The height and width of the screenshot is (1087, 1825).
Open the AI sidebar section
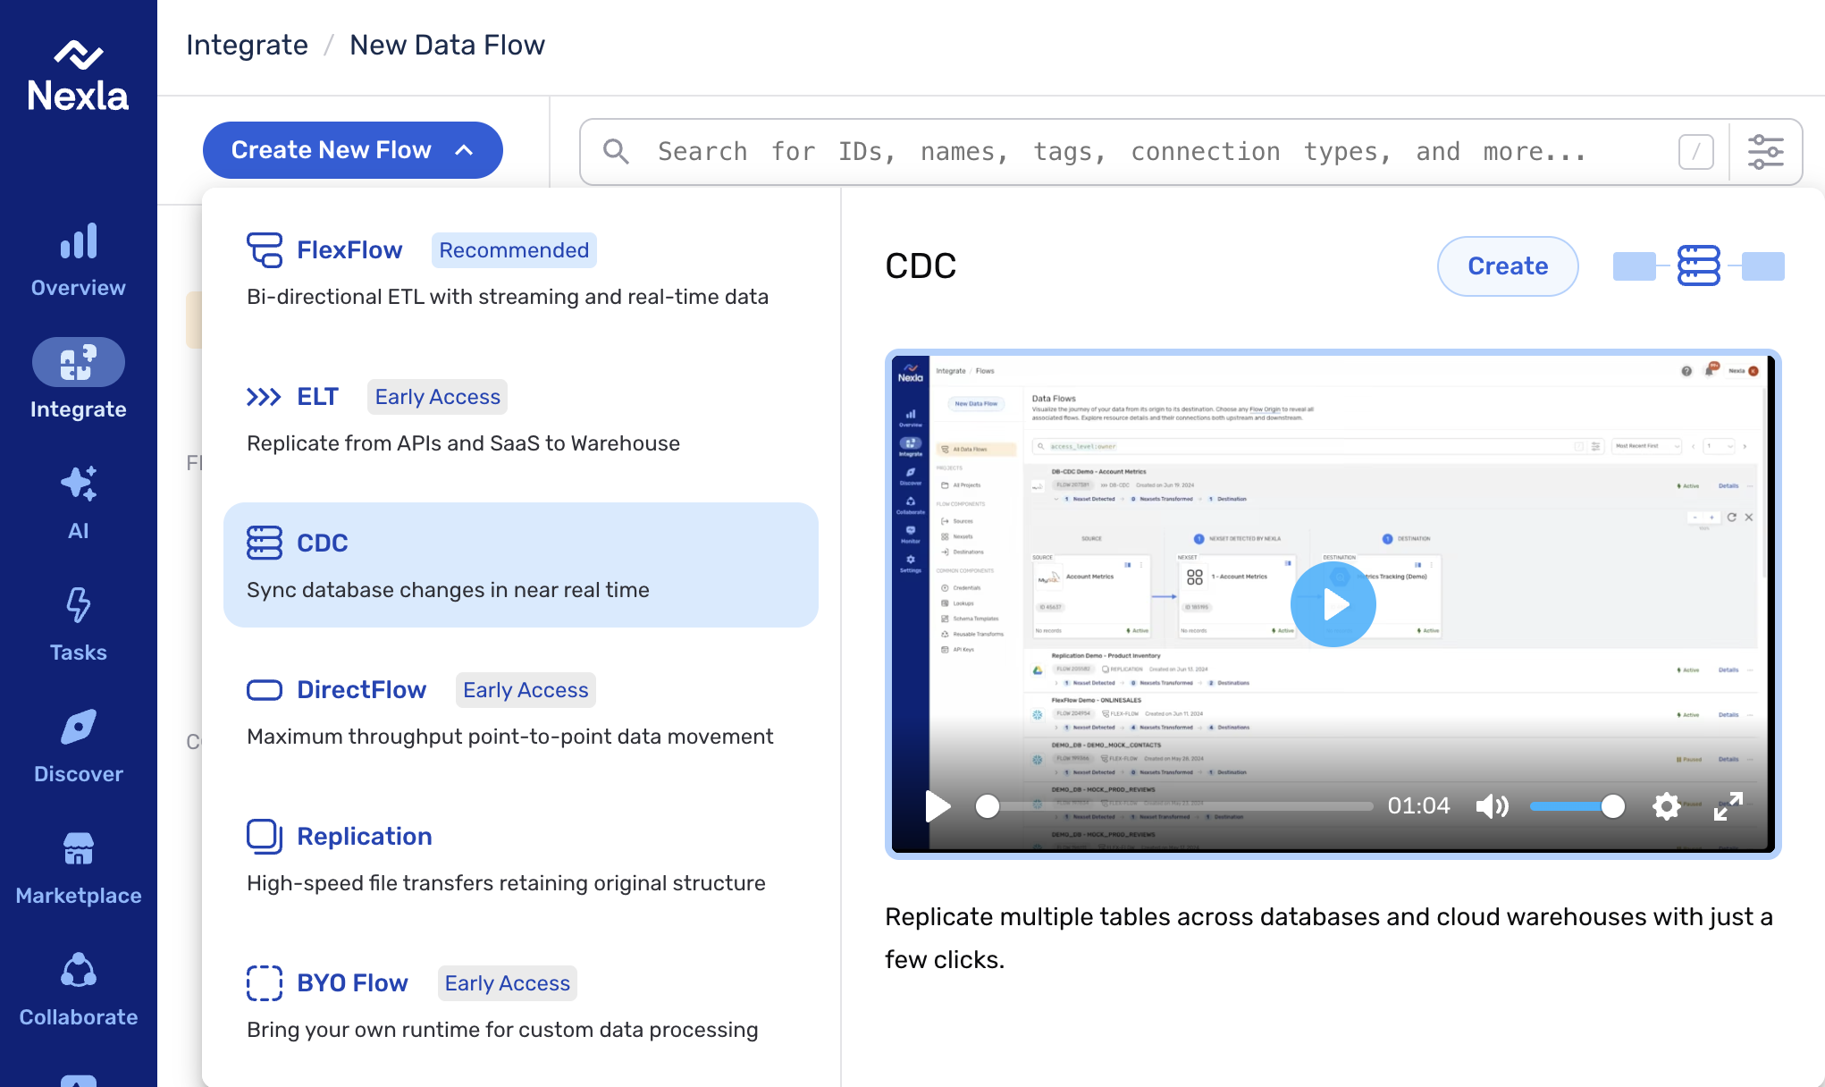click(x=79, y=502)
